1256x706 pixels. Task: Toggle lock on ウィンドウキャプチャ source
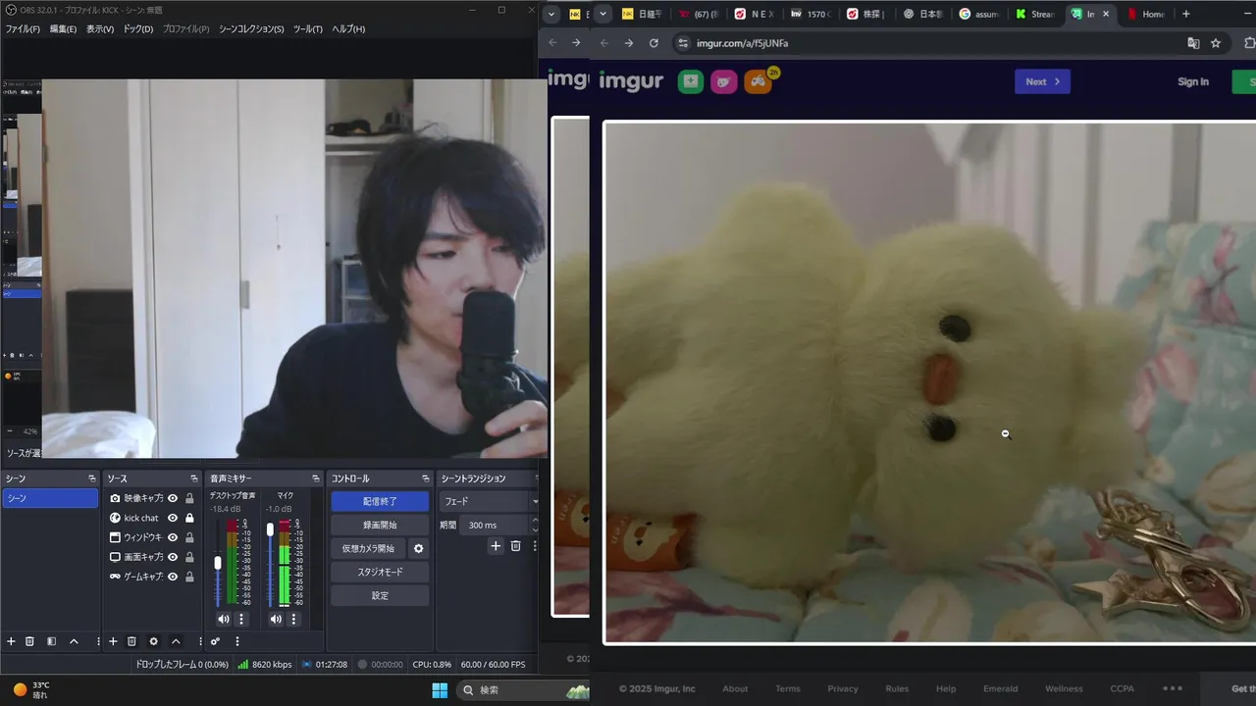point(189,537)
